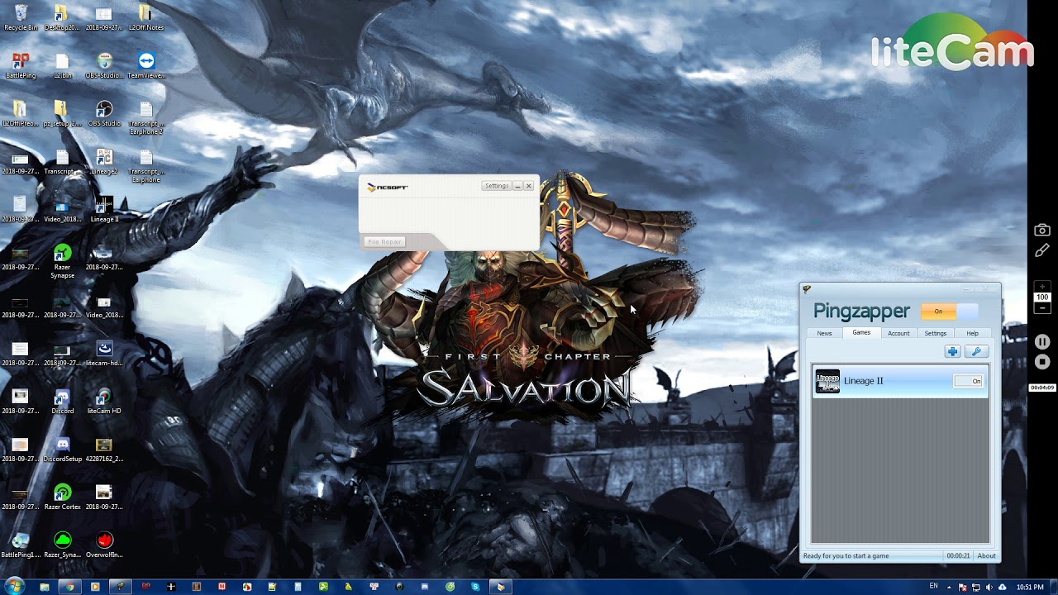The height and width of the screenshot is (595, 1058).
Task: Open Chrome from the taskbar
Action: 69,587
